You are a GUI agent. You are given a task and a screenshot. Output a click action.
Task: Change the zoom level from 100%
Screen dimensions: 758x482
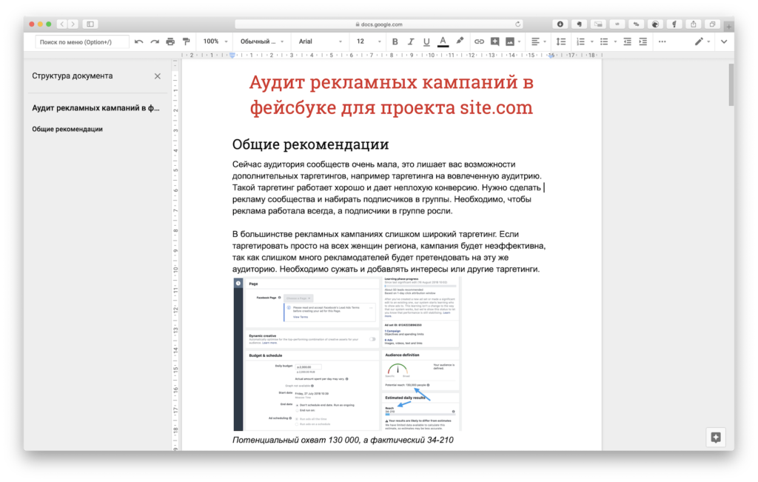tap(215, 41)
